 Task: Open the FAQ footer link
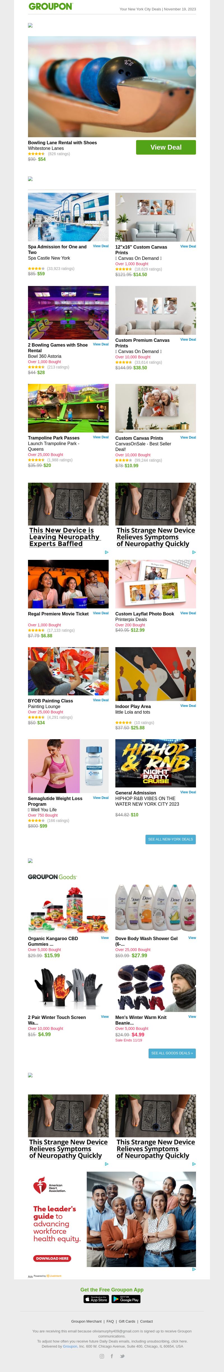pyautogui.click(x=110, y=1321)
